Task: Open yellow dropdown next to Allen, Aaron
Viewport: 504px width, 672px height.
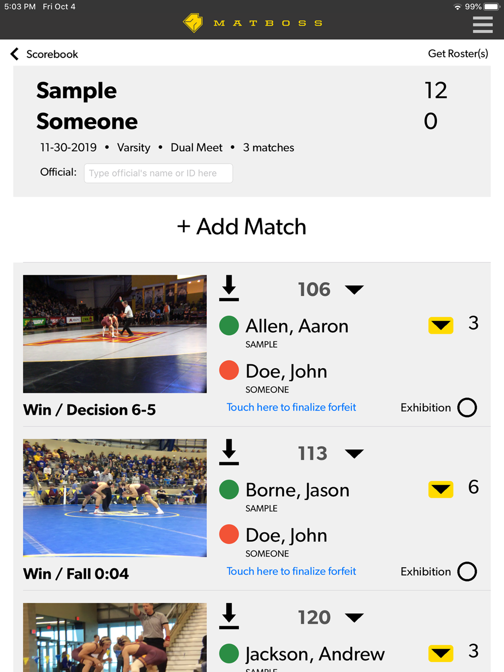Action: [440, 325]
